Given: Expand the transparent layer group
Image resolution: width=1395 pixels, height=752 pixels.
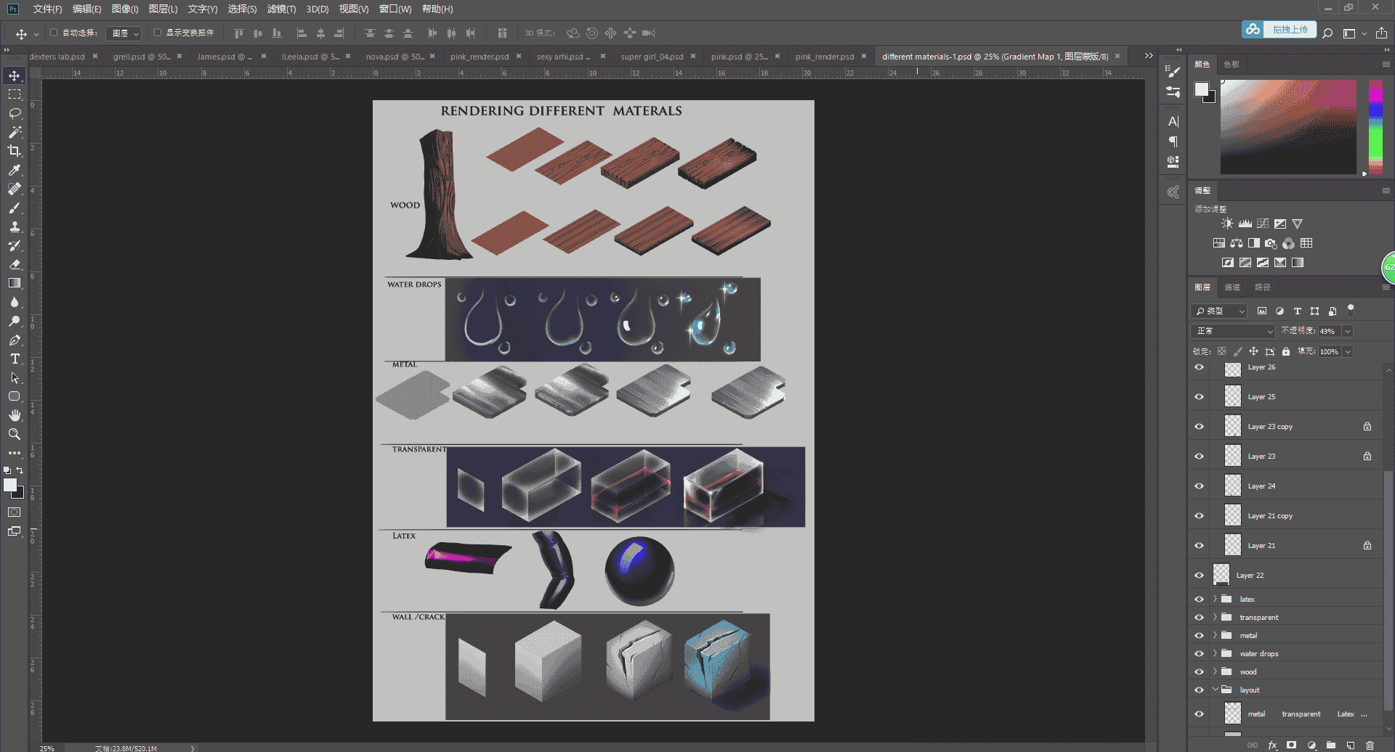Looking at the screenshot, I should [x=1215, y=617].
